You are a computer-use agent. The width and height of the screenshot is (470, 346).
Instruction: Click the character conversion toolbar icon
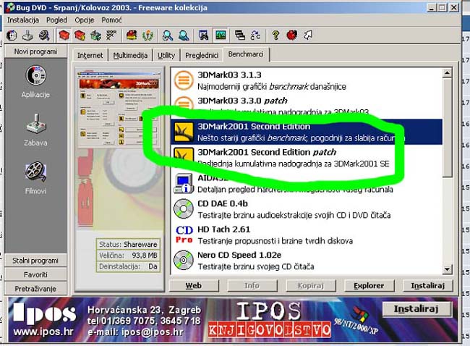click(255, 35)
